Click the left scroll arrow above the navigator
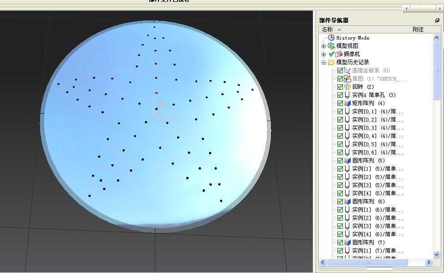The image size is (444, 273). (406, 9)
